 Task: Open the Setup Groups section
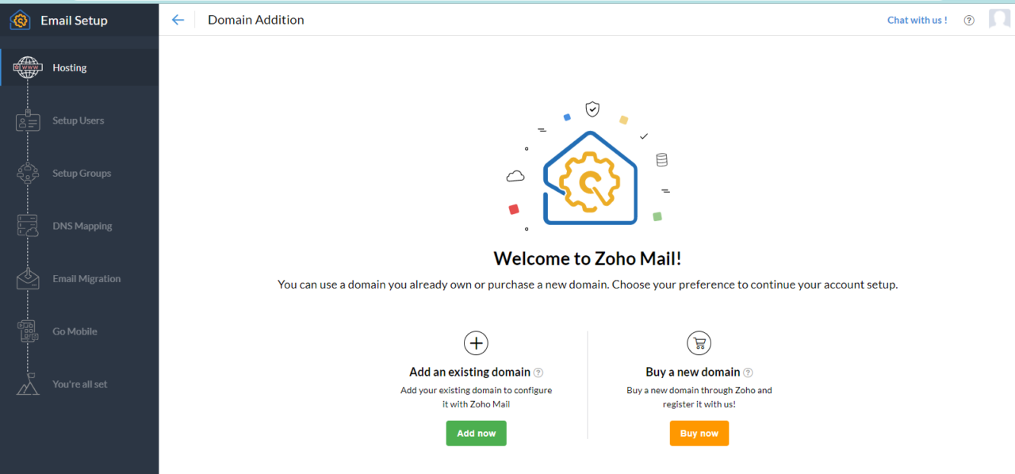(x=81, y=173)
